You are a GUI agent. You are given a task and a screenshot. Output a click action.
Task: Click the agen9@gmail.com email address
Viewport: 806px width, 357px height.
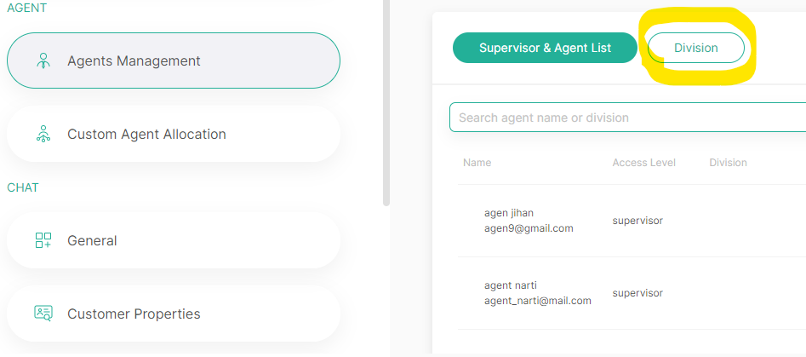pos(528,228)
